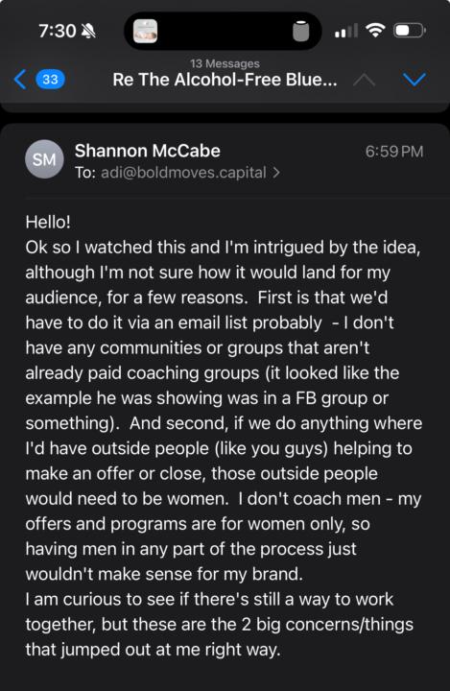Tap the HomePod icon in Dynamic Island
This screenshot has height=691, width=450.
tap(301, 31)
